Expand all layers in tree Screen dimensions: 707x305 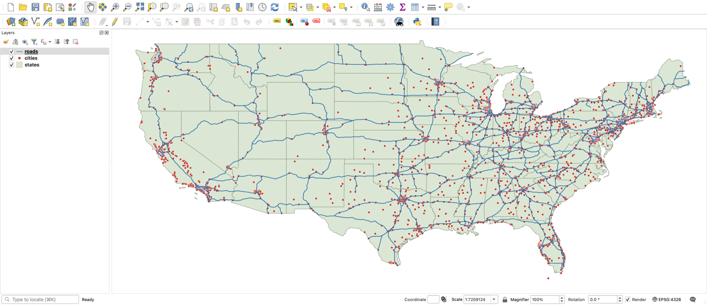click(57, 42)
